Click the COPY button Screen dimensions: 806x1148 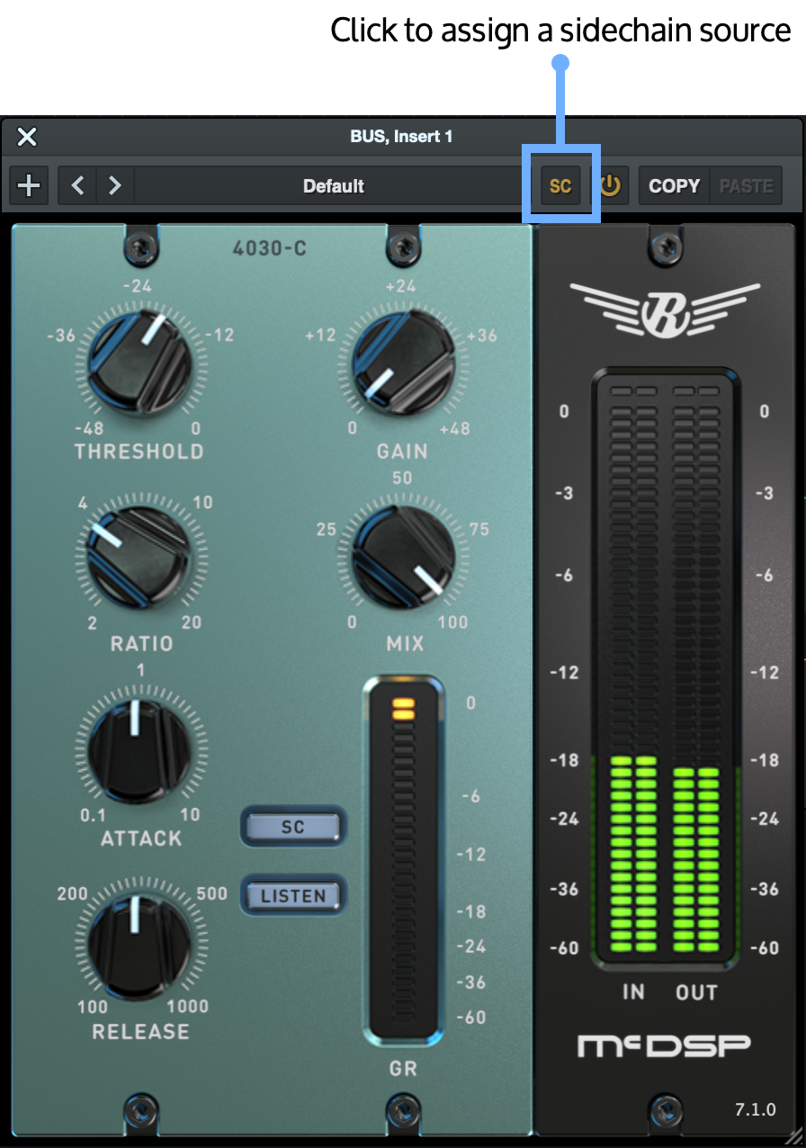674,186
